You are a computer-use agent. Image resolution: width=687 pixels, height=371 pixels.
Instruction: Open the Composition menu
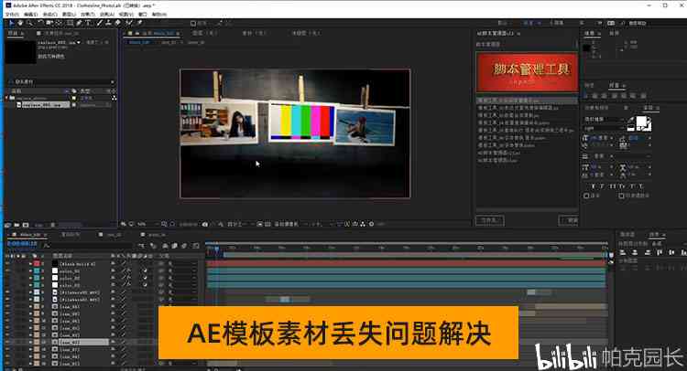49,15
